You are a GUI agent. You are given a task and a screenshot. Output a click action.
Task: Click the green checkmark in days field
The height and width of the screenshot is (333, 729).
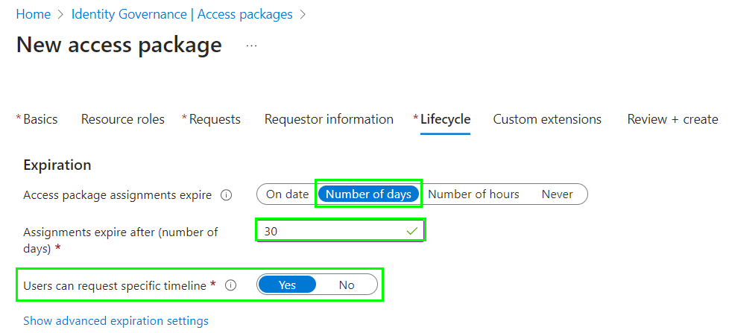[x=412, y=231]
